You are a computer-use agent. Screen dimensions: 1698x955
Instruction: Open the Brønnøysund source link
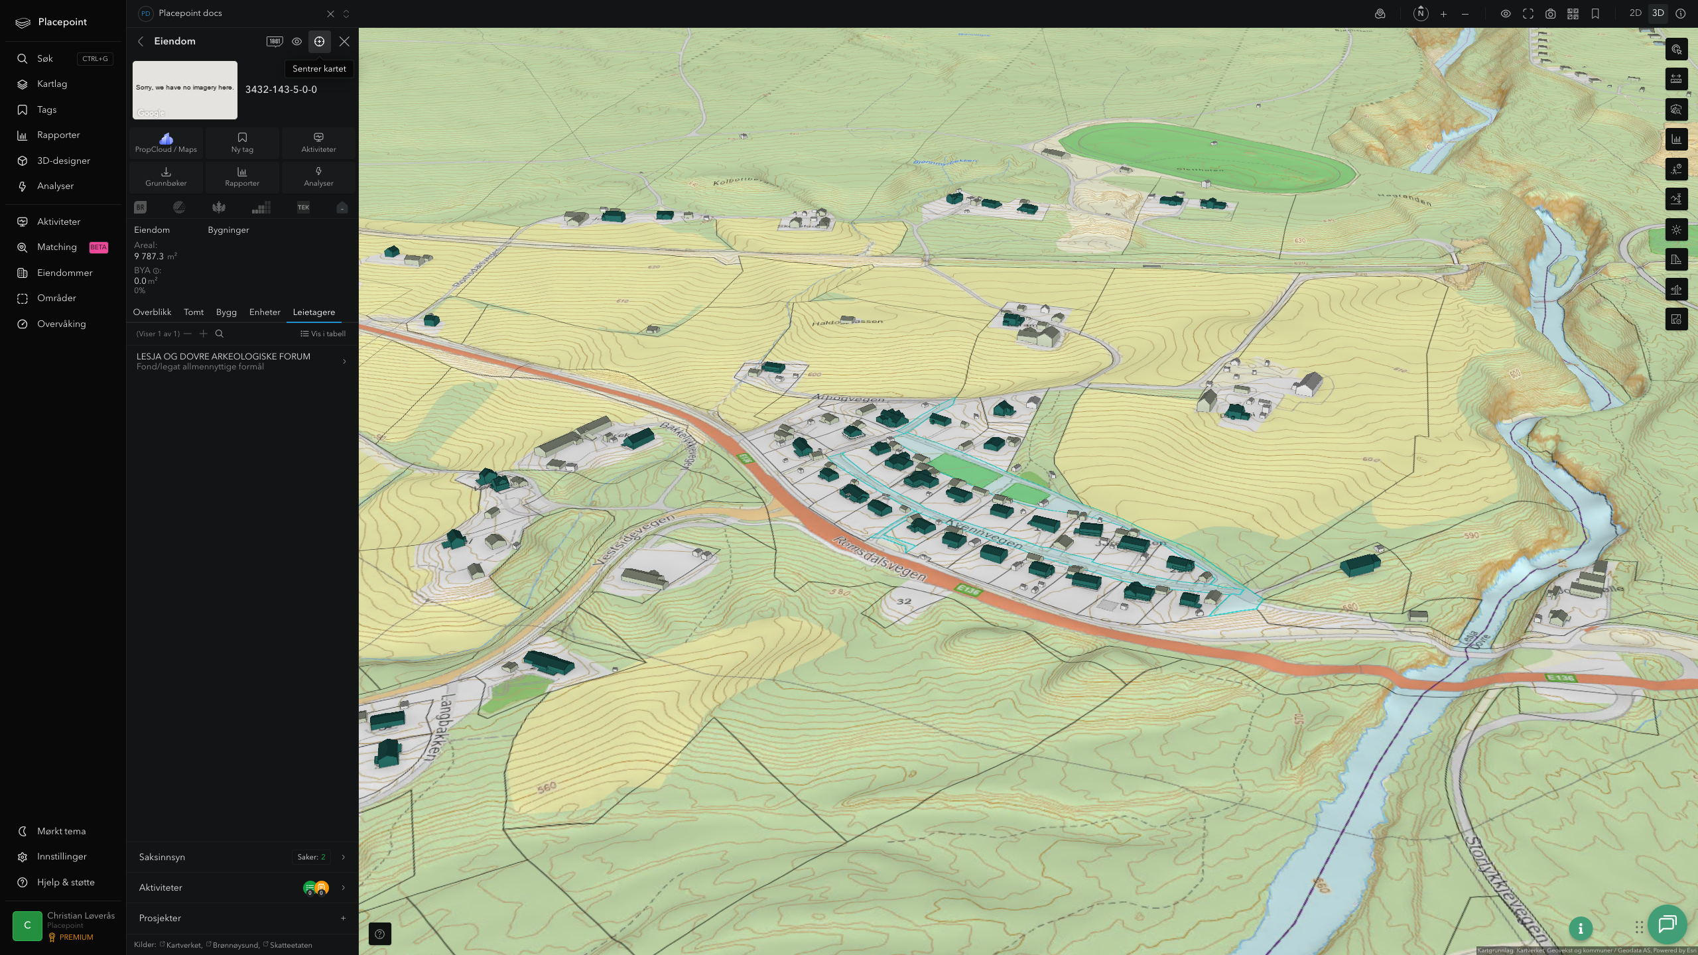(233, 945)
